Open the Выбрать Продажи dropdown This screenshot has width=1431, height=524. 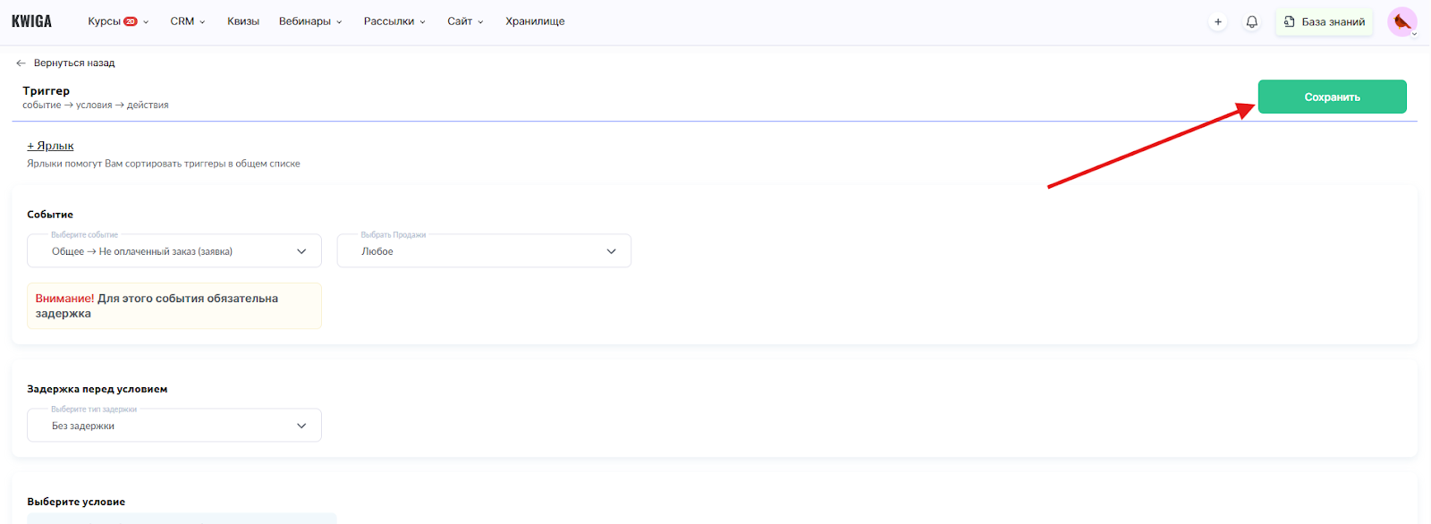[484, 251]
